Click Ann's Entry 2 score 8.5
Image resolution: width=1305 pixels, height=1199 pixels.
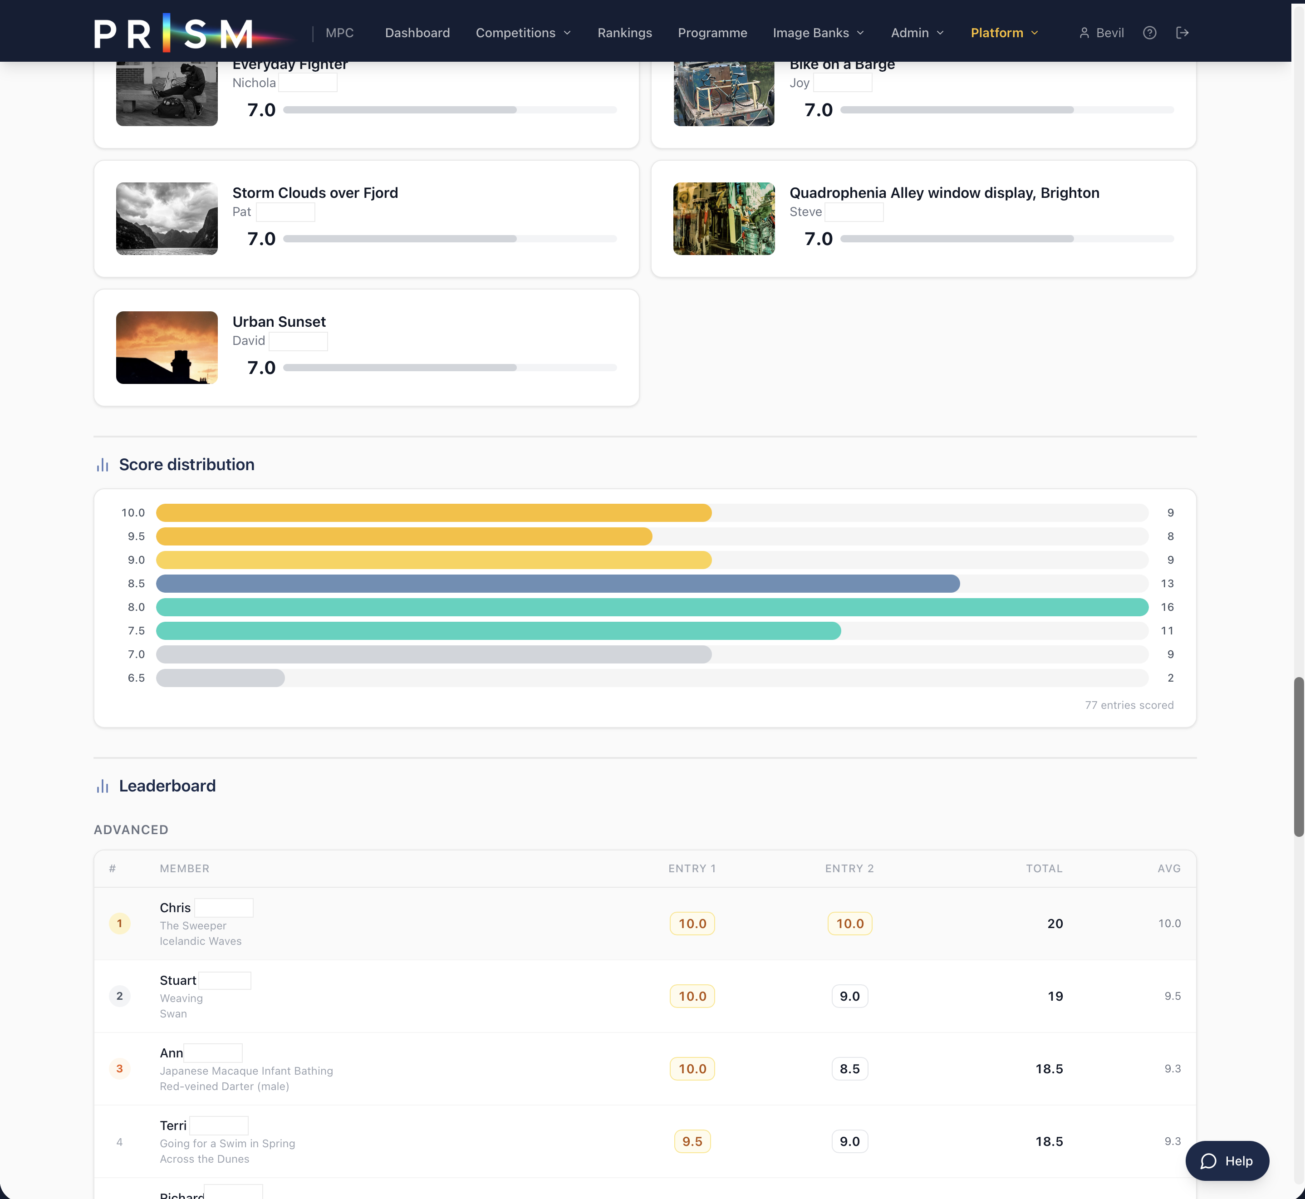pos(850,1069)
